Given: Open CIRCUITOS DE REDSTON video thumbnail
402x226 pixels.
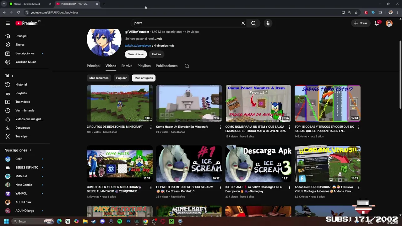Looking at the screenshot, I should pyautogui.click(x=120, y=103).
